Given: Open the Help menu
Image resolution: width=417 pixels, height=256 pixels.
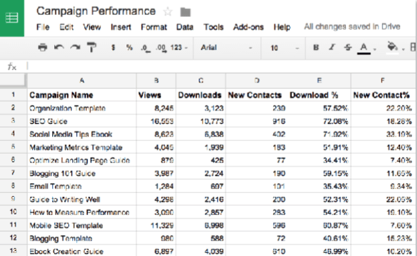Looking at the screenshot, I should (282, 27).
